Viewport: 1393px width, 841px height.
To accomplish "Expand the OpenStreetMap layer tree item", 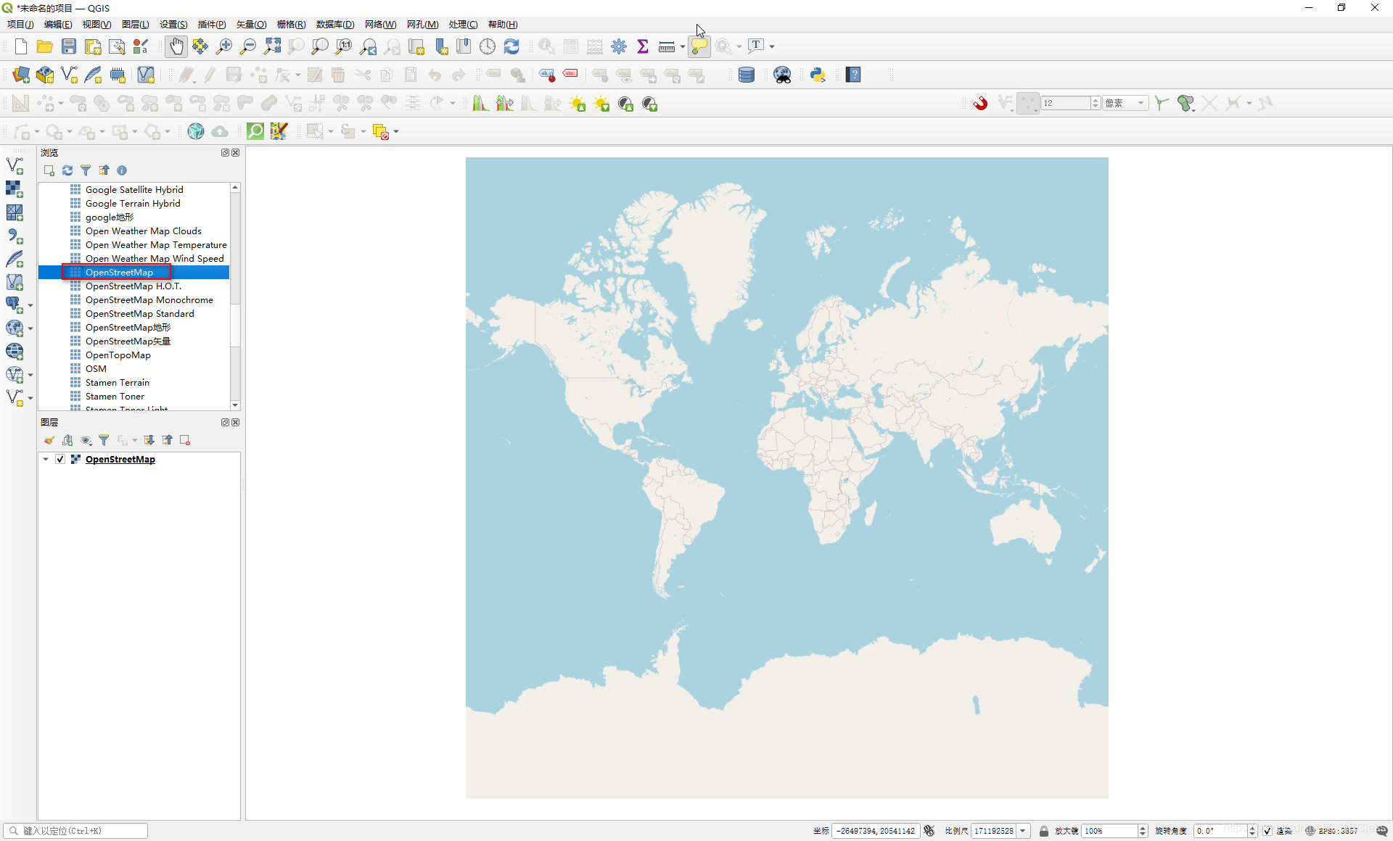I will point(45,459).
